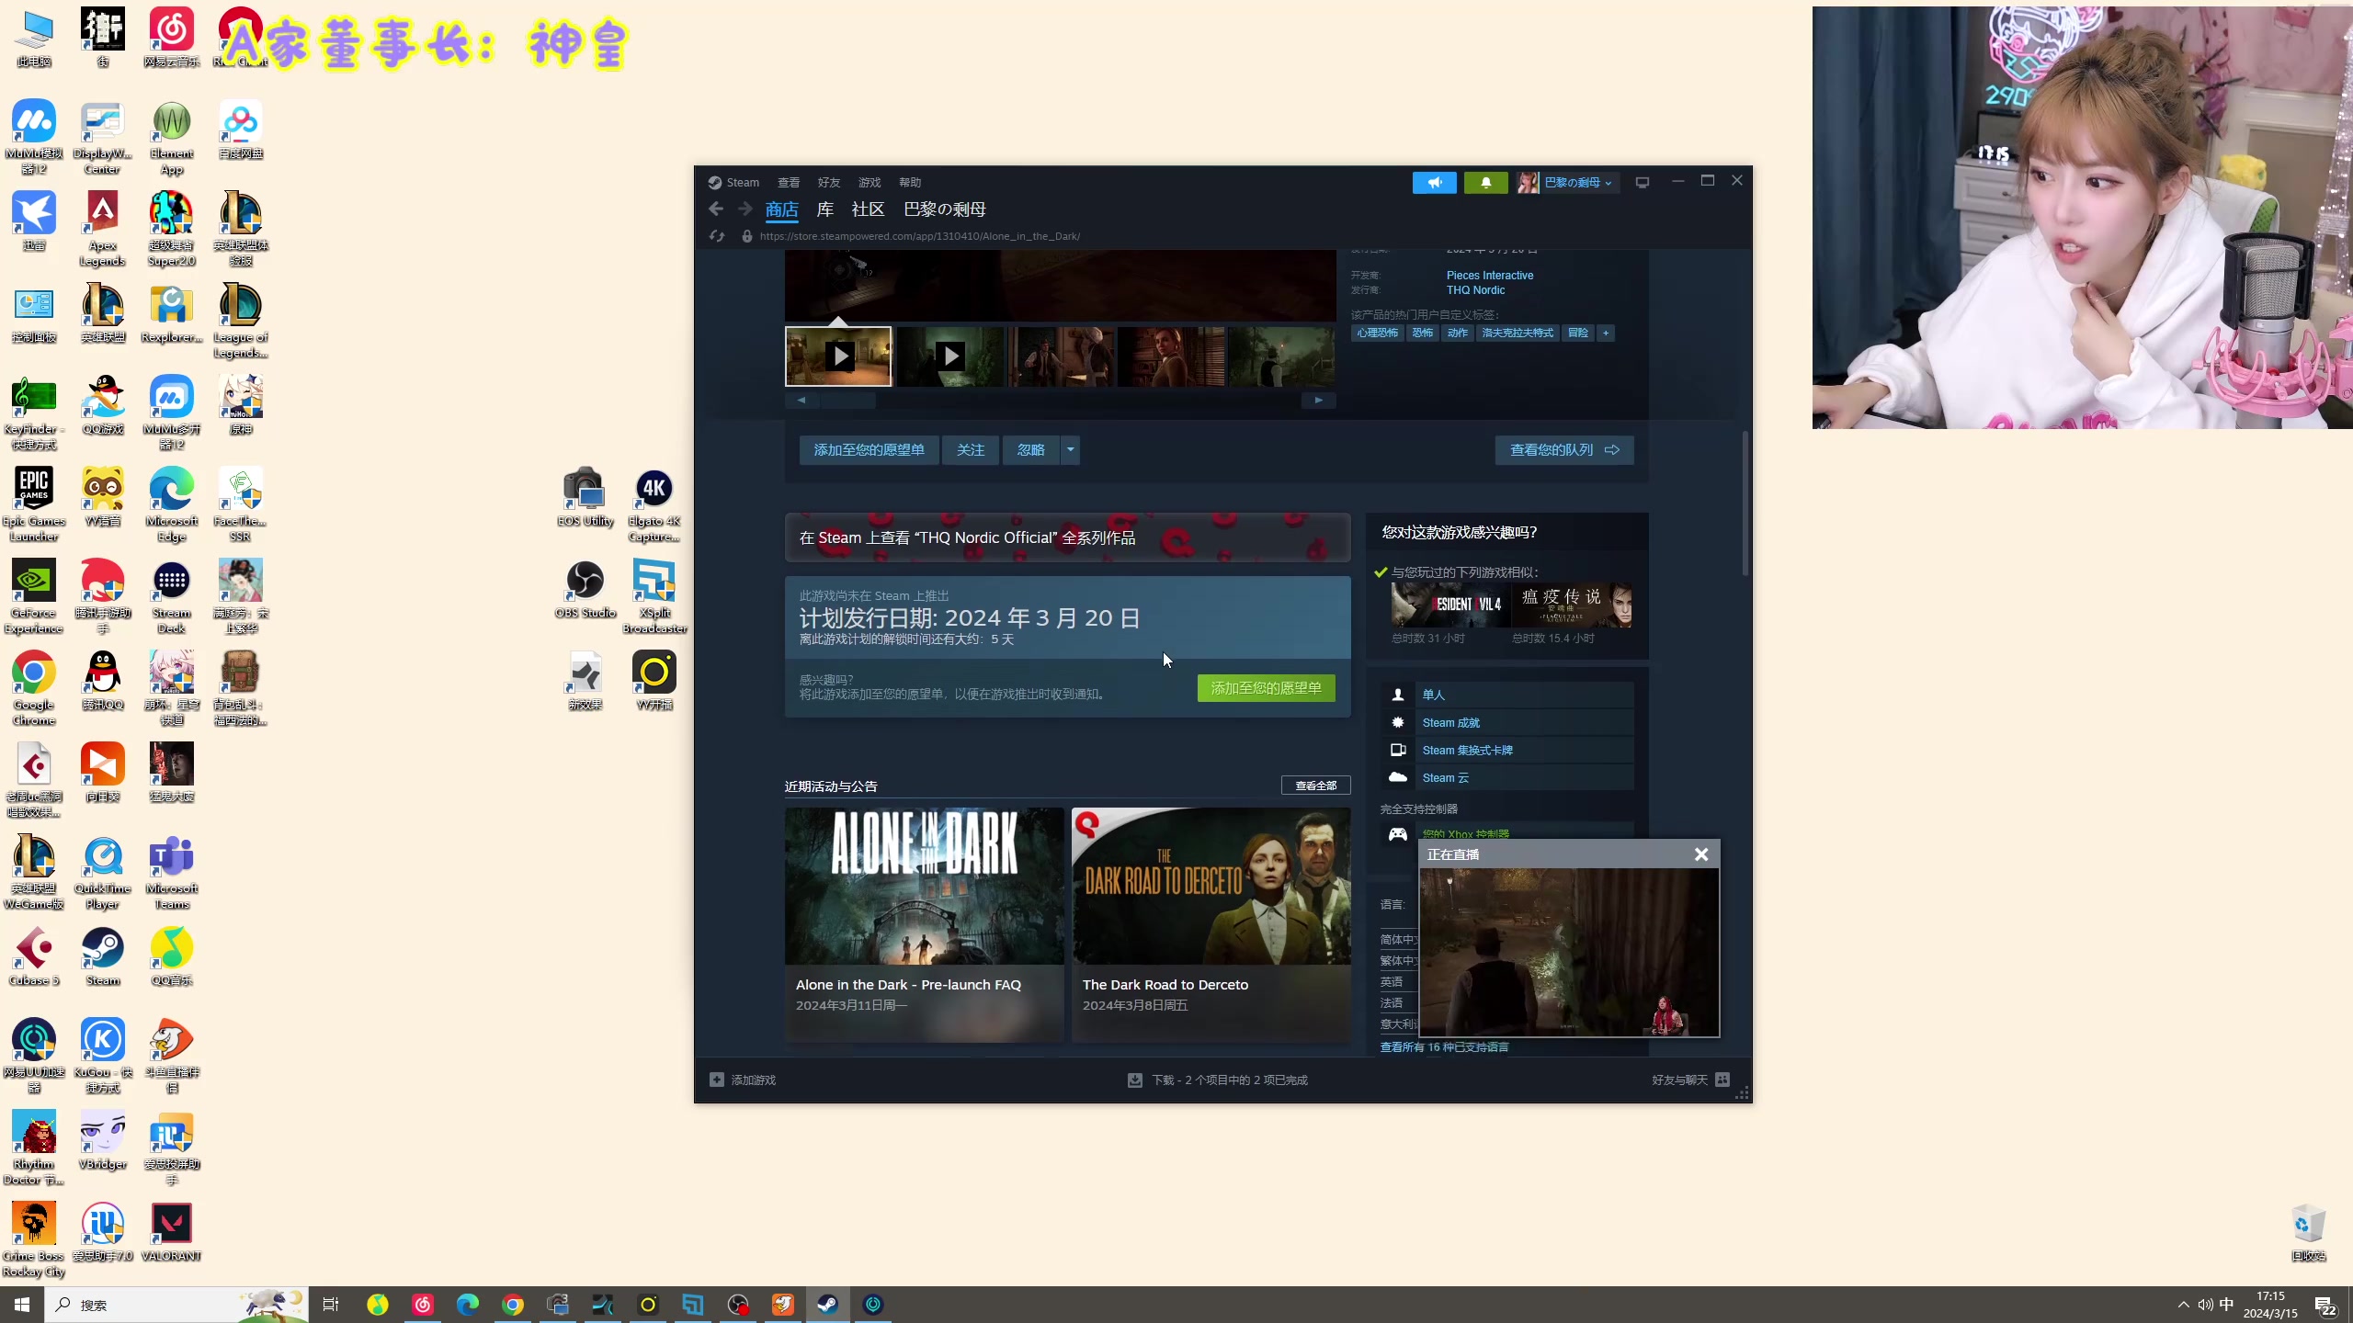
Task: Add a tag with the plus button
Action: coord(1606,333)
